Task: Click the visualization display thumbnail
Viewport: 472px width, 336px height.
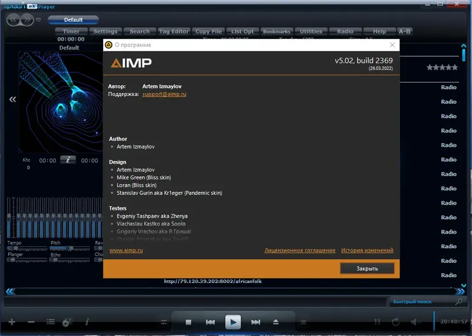Action: click(x=61, y=103)
